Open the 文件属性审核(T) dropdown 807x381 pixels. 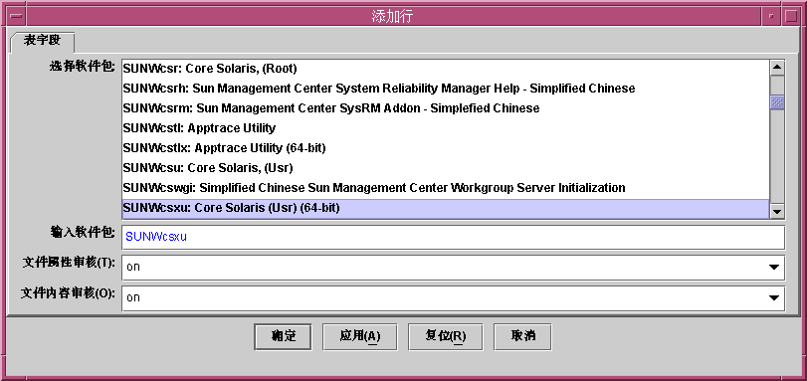454,268
